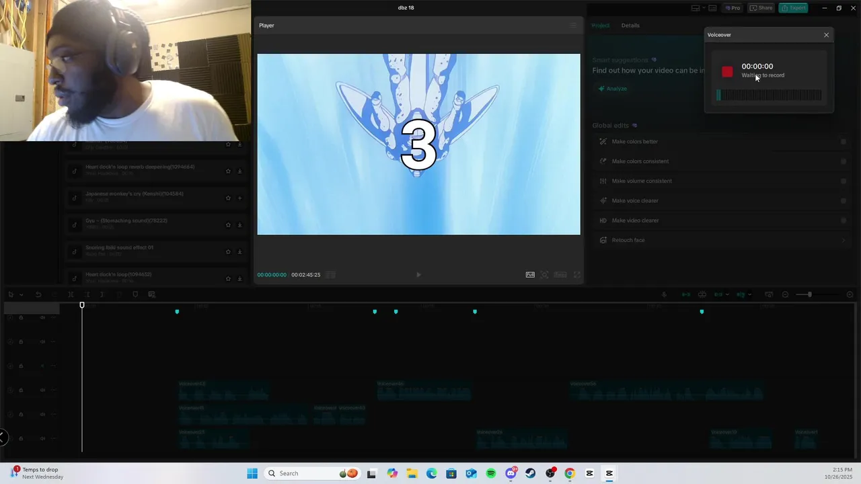Play the video in the Player
Image resolution: width=861 pixels, height=484 pixels.
coord(418,275)
